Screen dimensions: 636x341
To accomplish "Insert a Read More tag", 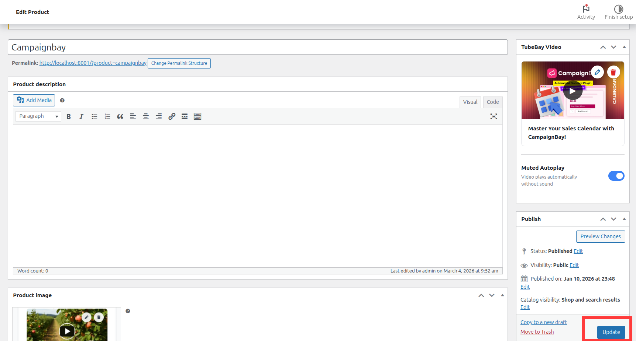I will point(185,116).
